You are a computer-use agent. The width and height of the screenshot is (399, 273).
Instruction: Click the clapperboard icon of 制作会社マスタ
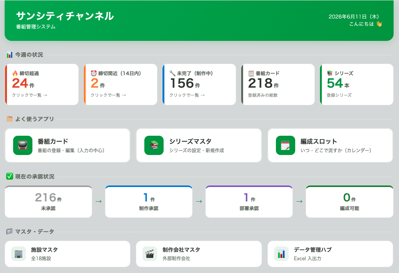tap(150, 254)
